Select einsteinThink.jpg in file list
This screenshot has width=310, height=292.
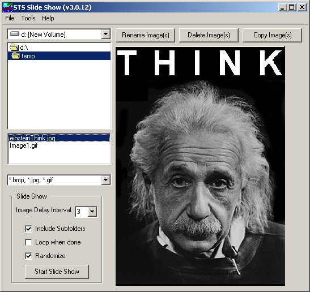pyautogui.click(x=59, y=138)
